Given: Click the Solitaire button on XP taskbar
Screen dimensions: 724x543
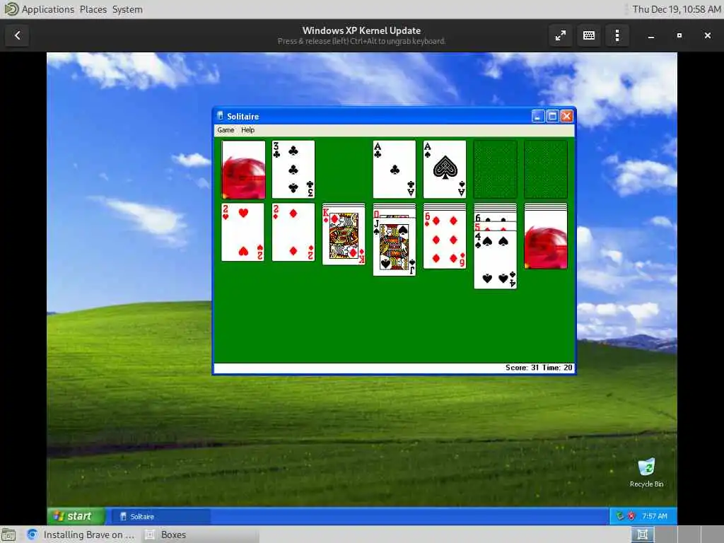Looking at the screenshot, I should (x=160, y=516).
